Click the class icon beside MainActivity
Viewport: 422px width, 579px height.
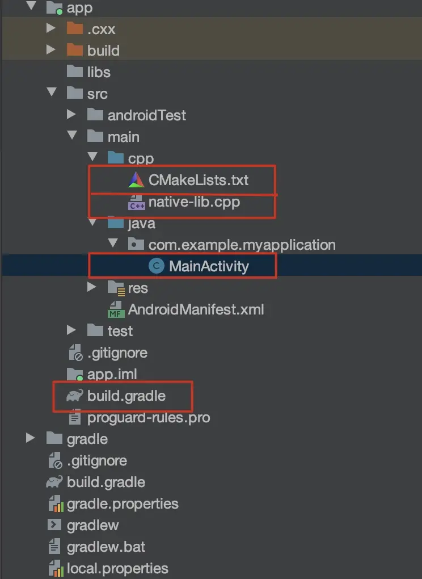pyautogui.click(x=156, y=266)
